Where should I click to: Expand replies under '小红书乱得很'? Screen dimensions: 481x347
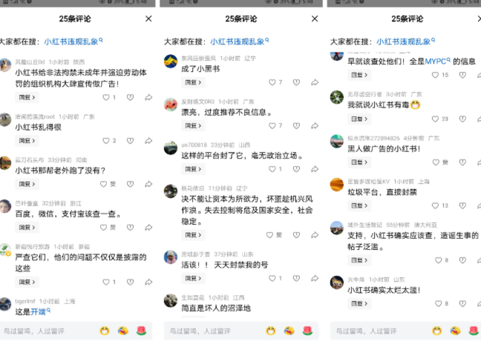coord(27,141)
